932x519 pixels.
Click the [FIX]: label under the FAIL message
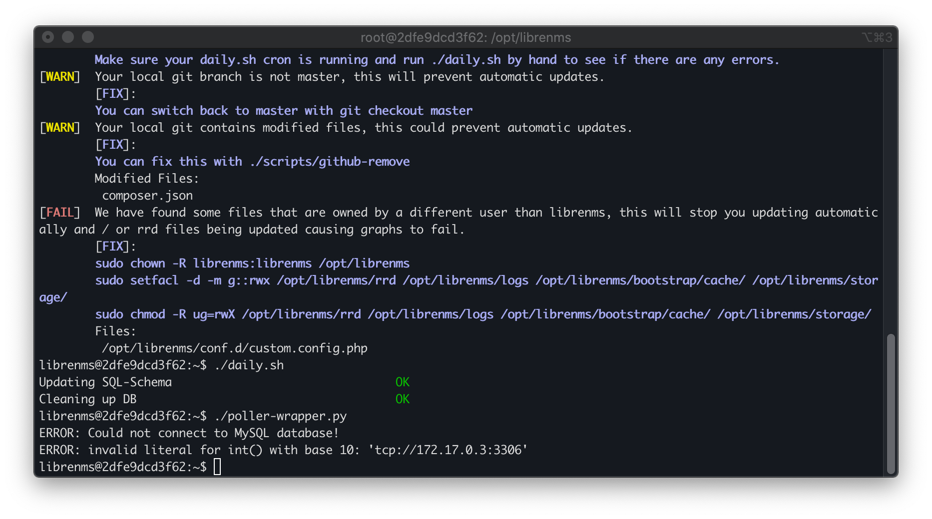pyautogui.click(x=115, y=247)
